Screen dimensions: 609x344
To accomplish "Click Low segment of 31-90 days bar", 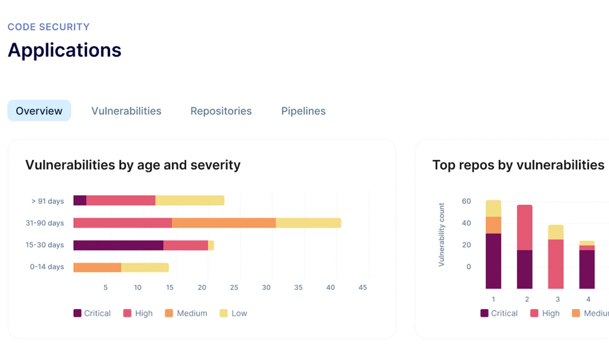I will click(x=308, y=223).
